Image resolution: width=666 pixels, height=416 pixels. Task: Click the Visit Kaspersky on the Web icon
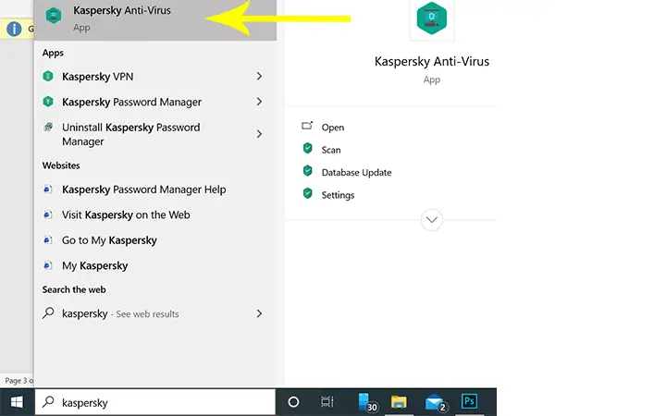tap(48, 214)
